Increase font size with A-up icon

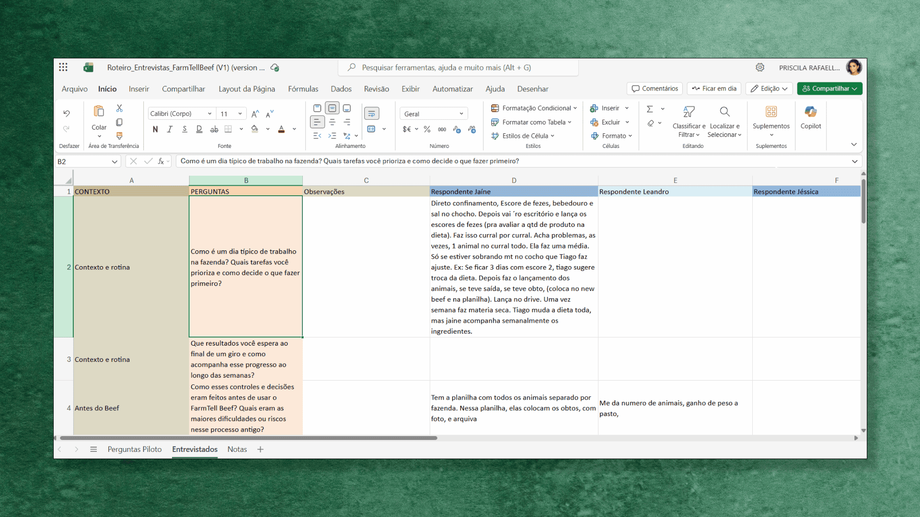point(255,114)
